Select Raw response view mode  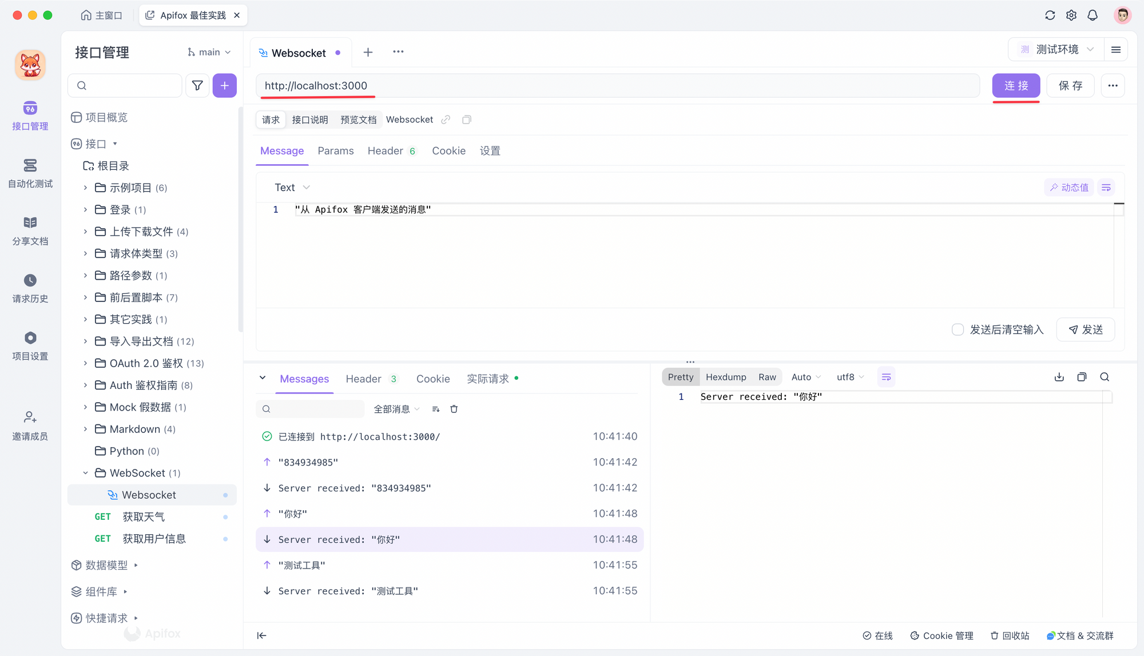[x=766, y=377]
